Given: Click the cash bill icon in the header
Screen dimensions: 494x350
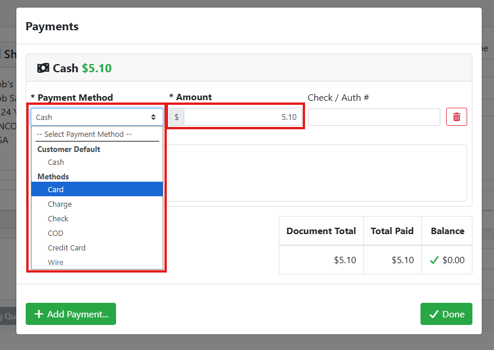Looking at the screenshot, I should pyautogui.click(x=43, y=68).
